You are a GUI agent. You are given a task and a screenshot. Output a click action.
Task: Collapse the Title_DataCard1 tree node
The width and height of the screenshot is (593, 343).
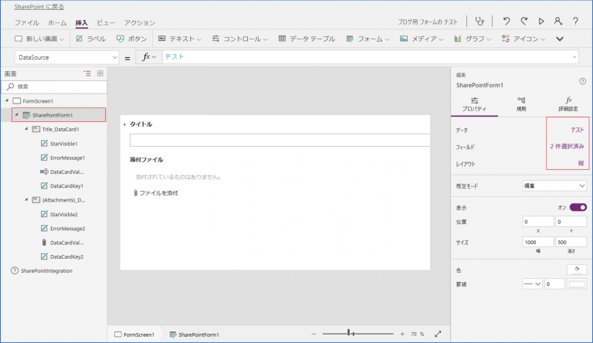tap(25, 129)
